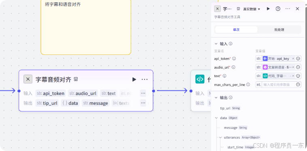Collapse the utterances Array tree node
The height and width of the screenshot is (151, 307).
[220, 138]
